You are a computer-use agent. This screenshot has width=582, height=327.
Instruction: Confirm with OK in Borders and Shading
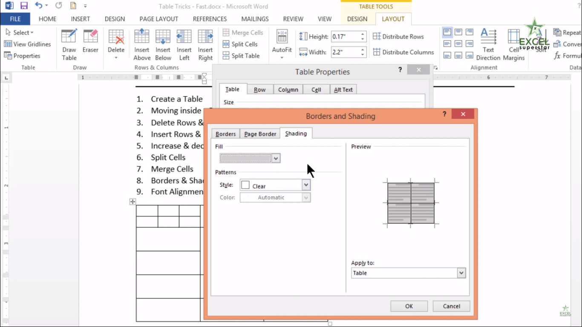pos(409,306)
